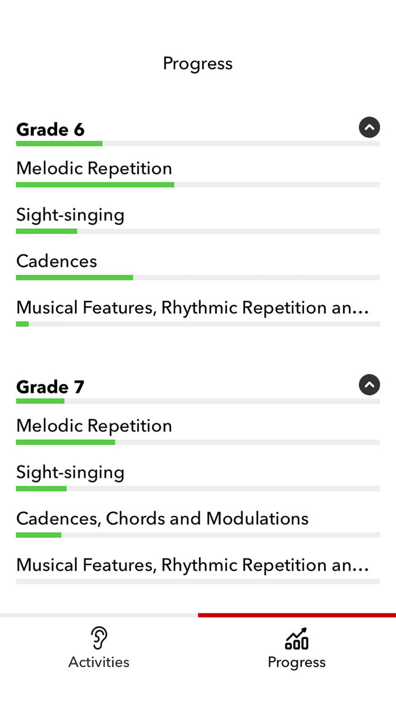Select Cadences under Grade 6

(x=56, y=261)
